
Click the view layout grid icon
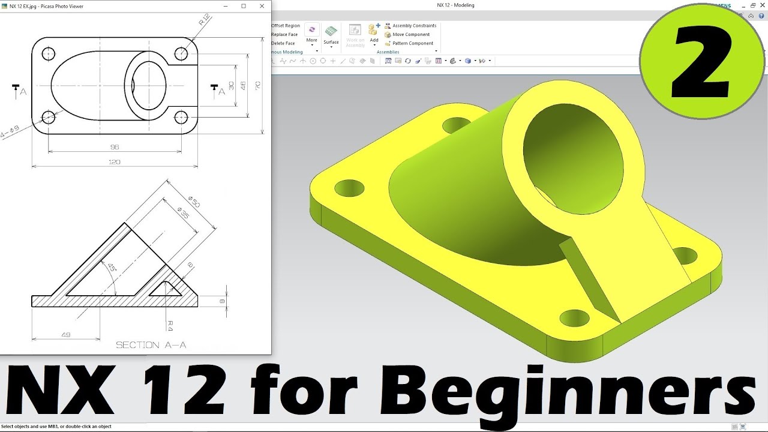click(438, 61)
